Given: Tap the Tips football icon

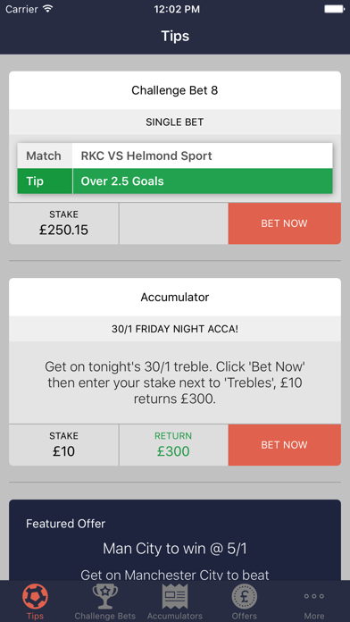Looking at the screenshot, I should (36, 597).
